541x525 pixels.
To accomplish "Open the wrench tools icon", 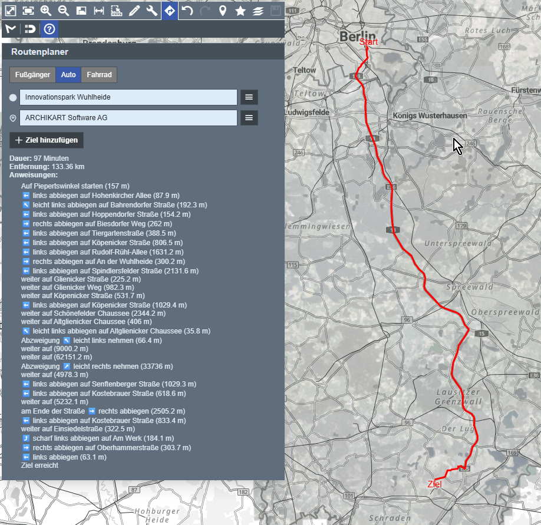I will [x=152, y=11].
